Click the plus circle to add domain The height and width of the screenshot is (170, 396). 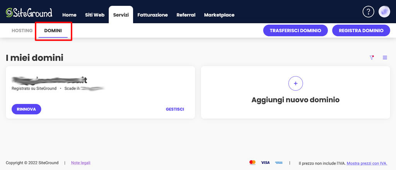(295, 83)
